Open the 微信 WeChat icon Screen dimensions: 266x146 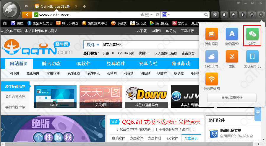pos(252,34)
